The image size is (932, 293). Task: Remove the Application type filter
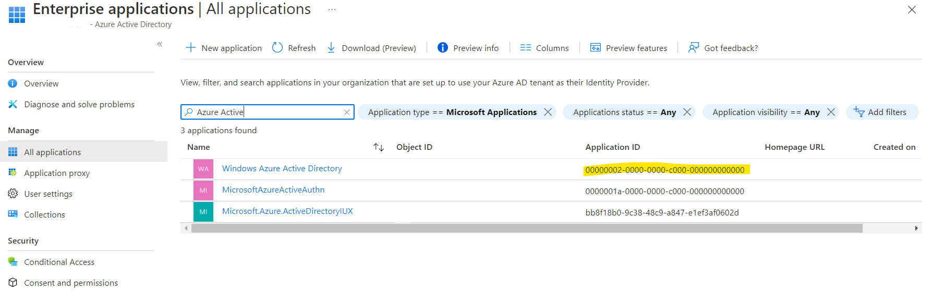point(548,112)
